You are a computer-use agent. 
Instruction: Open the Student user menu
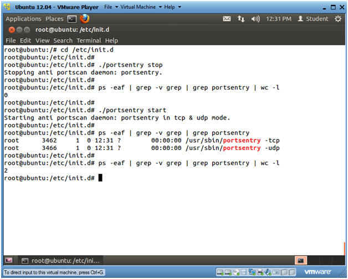click(x=313, y=19)
